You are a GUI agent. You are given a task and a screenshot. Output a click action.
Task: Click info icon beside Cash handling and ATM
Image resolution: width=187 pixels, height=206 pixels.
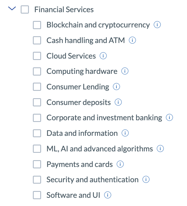pos(132,40)
